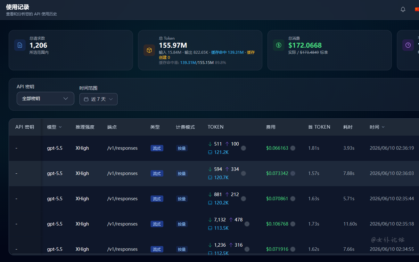This screenshot has width=419, height=262.
Task: Click the dollar icon in 总消费 card
Action: [x=279, y=45]
